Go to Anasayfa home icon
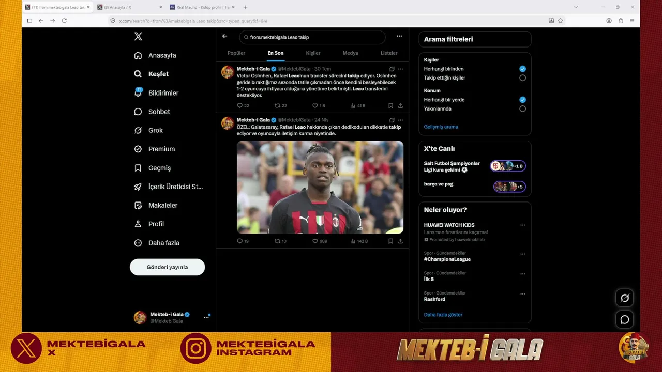The height and width of the screenshot is (372, 662). (x=138, y=55)
